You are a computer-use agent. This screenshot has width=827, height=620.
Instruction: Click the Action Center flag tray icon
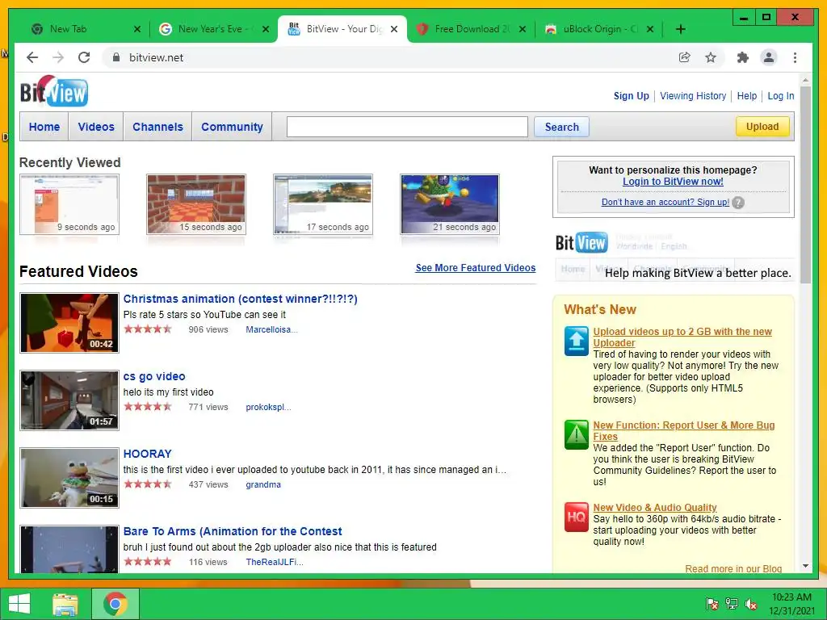(712, 604)
